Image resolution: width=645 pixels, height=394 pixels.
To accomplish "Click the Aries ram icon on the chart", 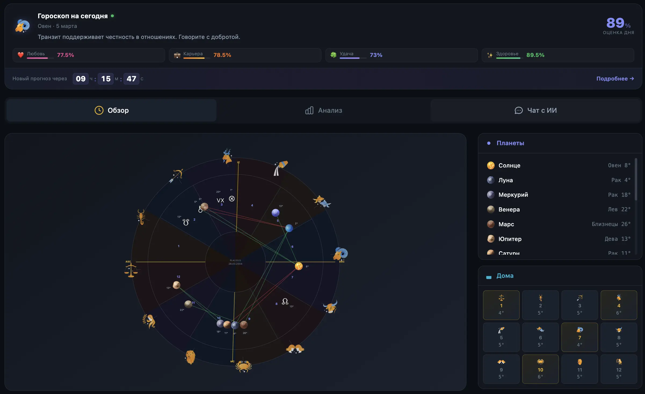I will 340,253.
